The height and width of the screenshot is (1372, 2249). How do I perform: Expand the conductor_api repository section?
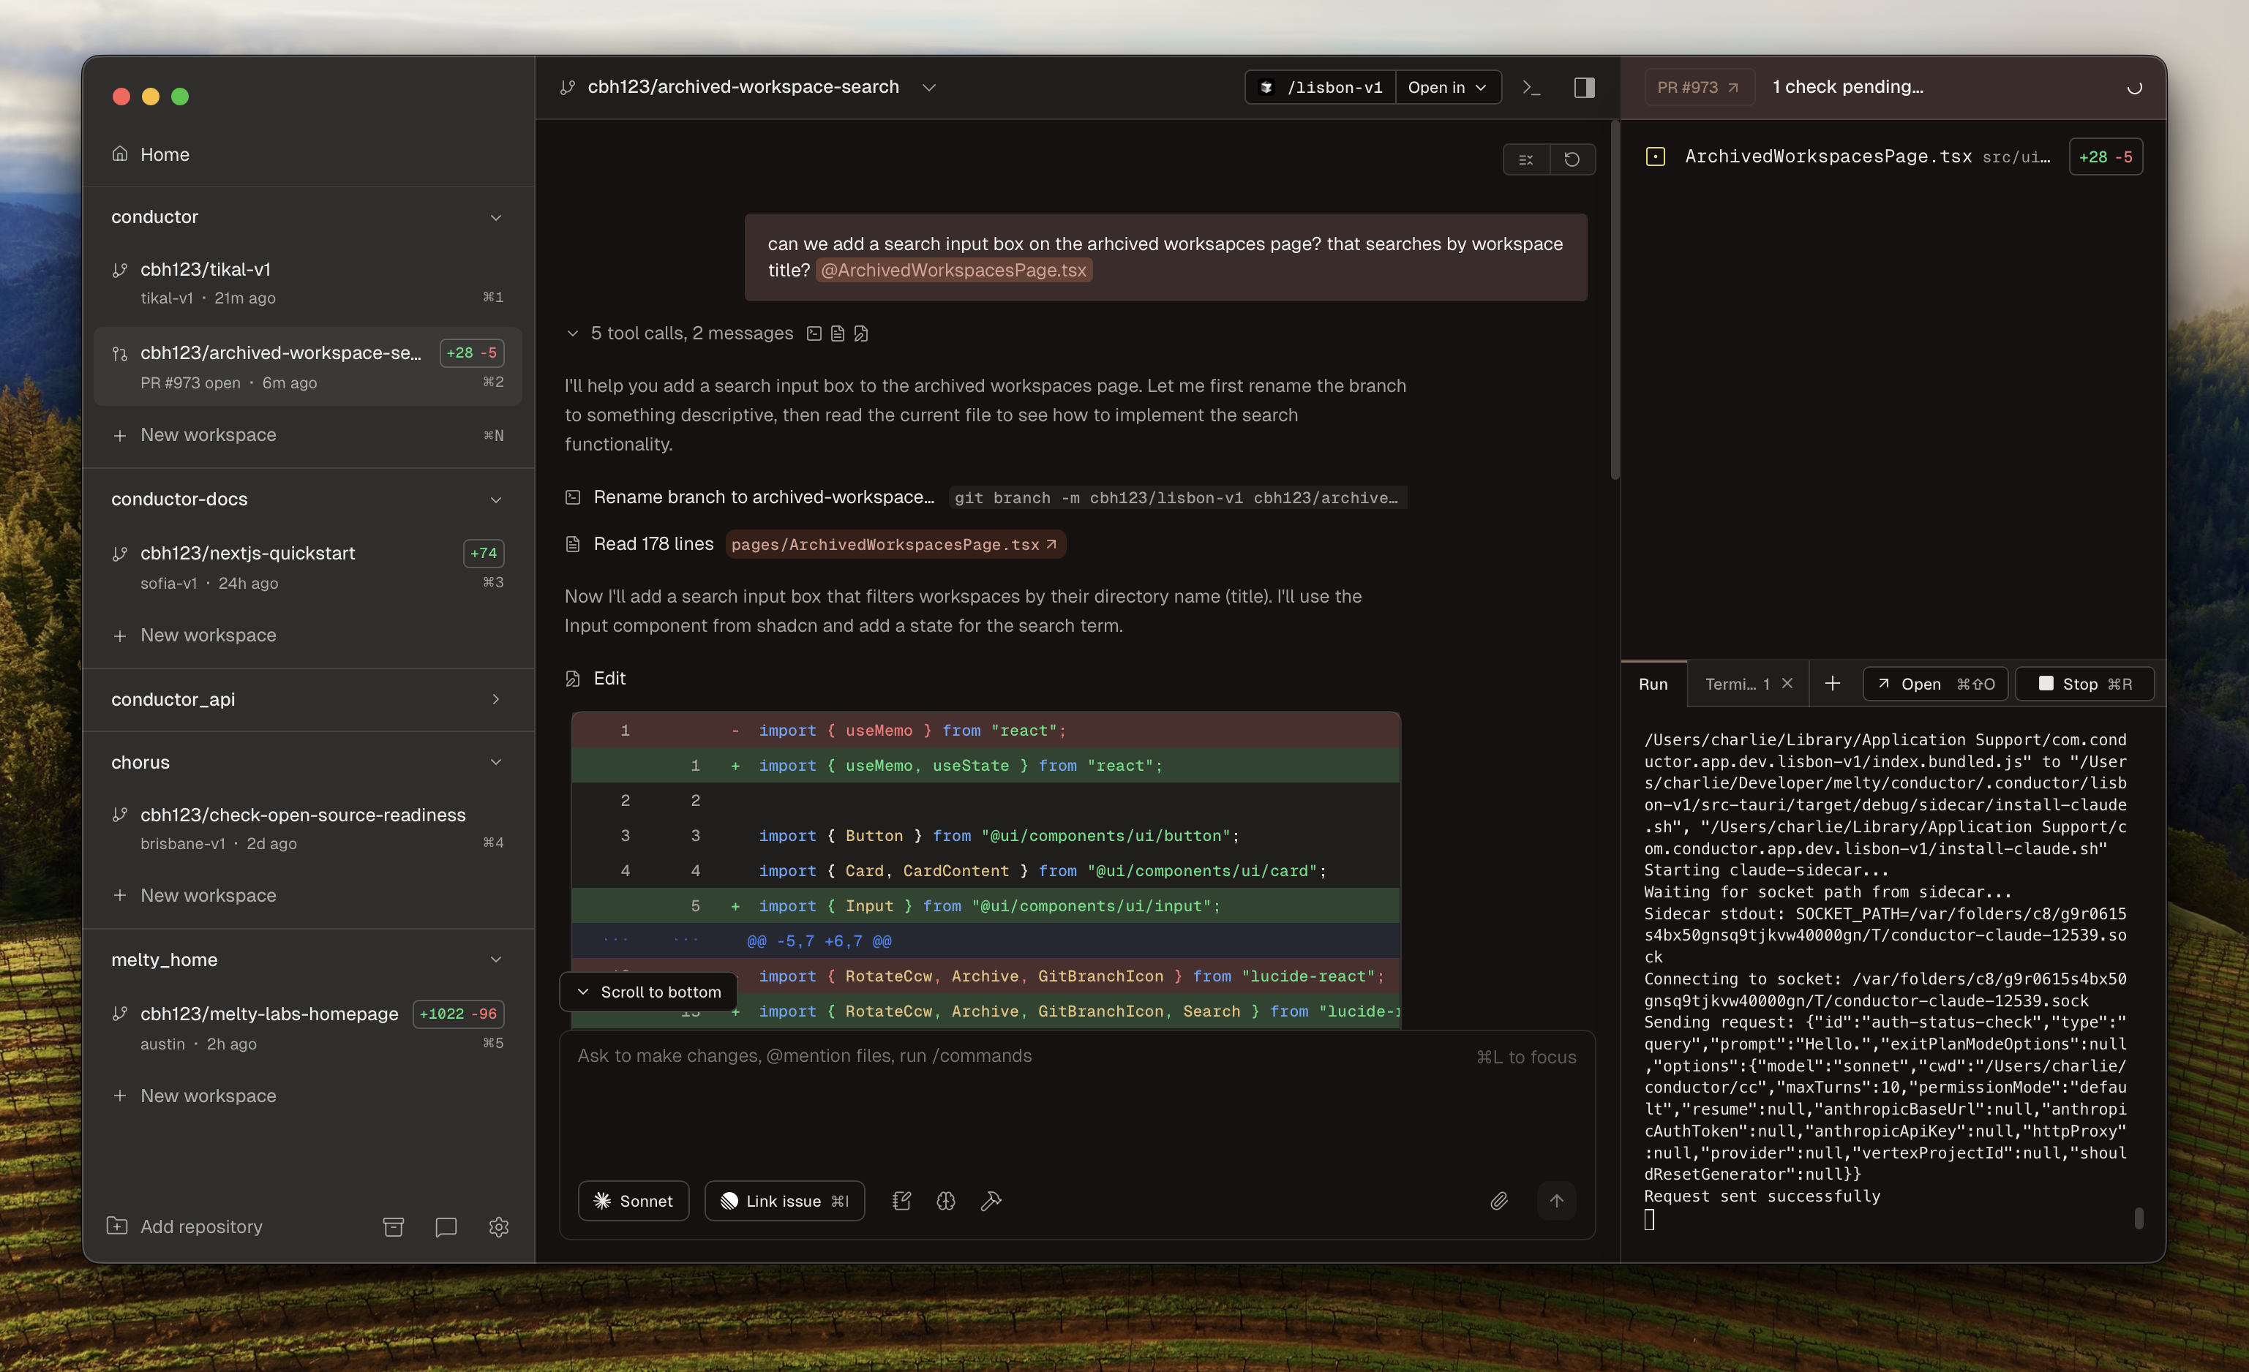[x=495, y=700]
